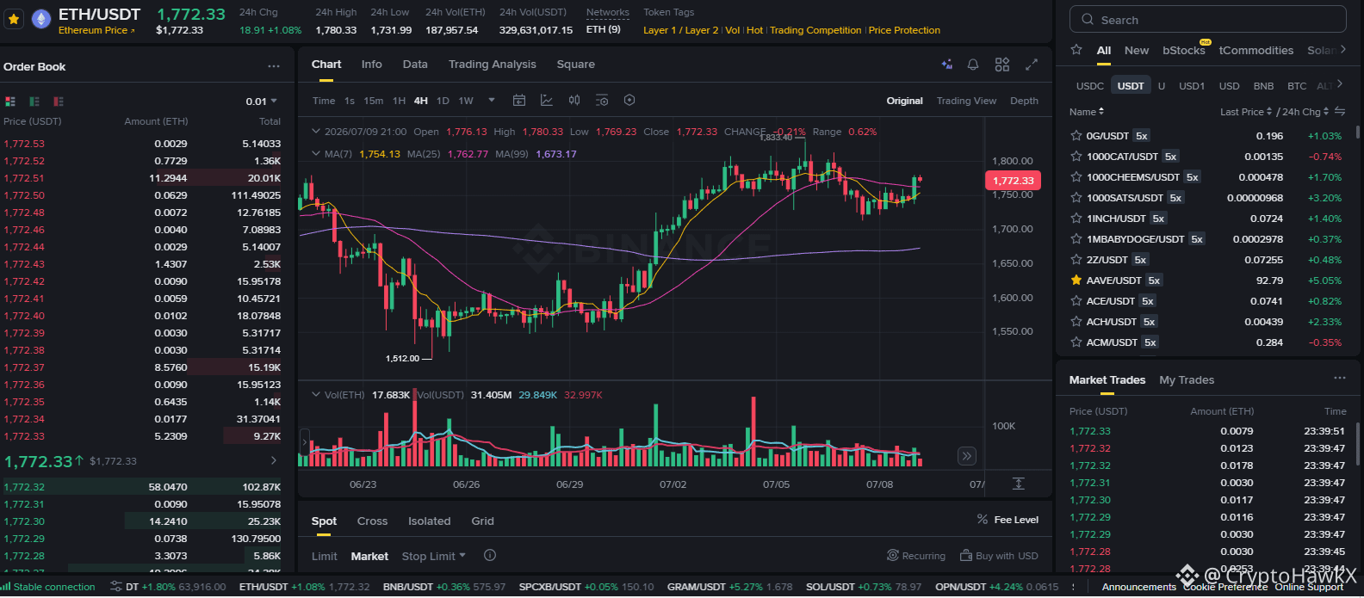Open chart display settings icon

(602, 101)
